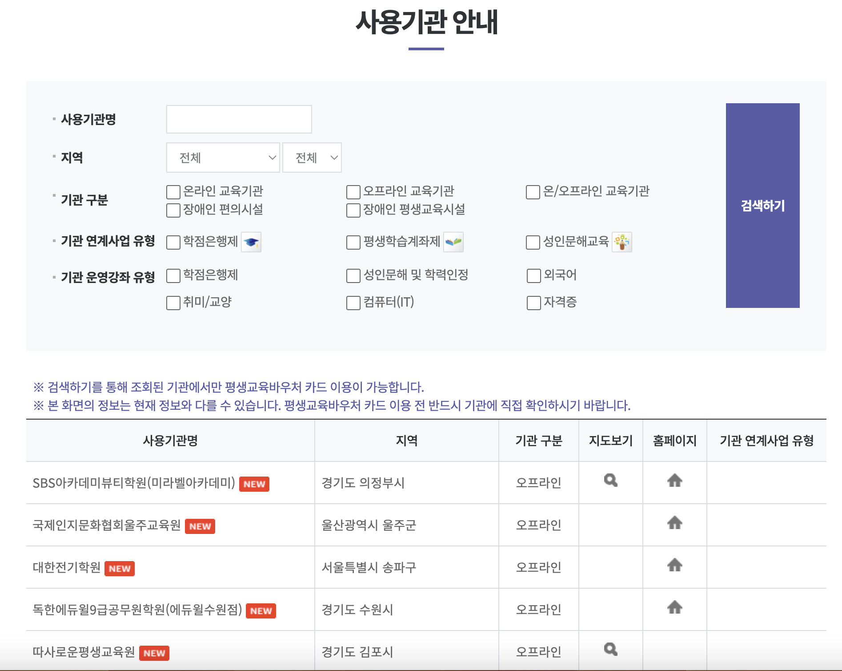Viewport: 842px width, 671px height.
Task: Click NEW badge next to 국제인지문화협회울주교육원
Action: point(200,526)
